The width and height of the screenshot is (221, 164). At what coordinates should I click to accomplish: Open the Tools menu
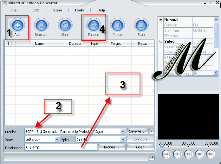[79, 10]
